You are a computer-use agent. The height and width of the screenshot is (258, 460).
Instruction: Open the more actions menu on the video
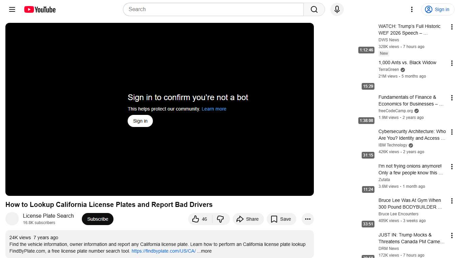pos(307,219)
